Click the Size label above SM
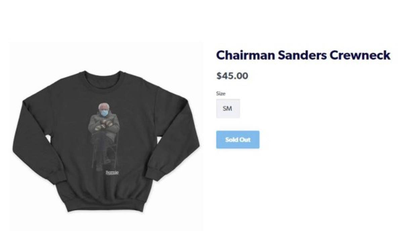The width and height of the screenshot is (403, 231). click(221, 94)
